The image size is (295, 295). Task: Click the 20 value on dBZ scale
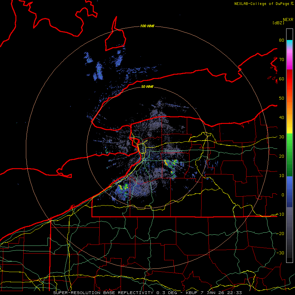click(x=282, y=156)
